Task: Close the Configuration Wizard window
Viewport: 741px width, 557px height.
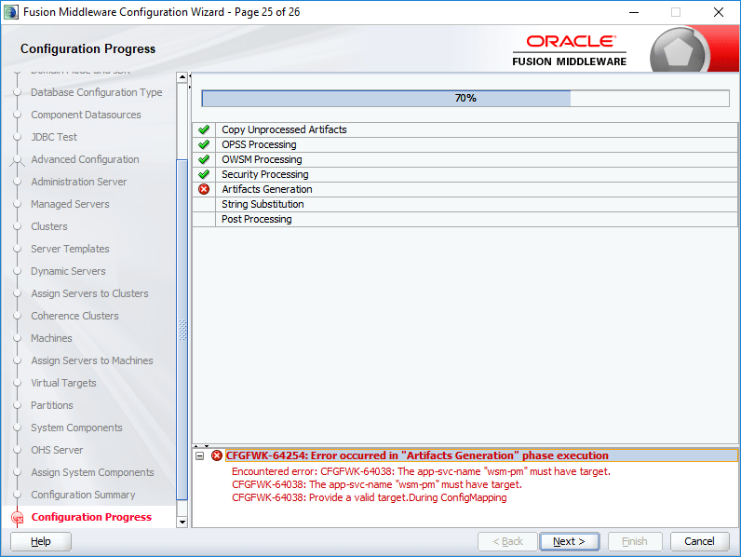Action: point(719,12)
